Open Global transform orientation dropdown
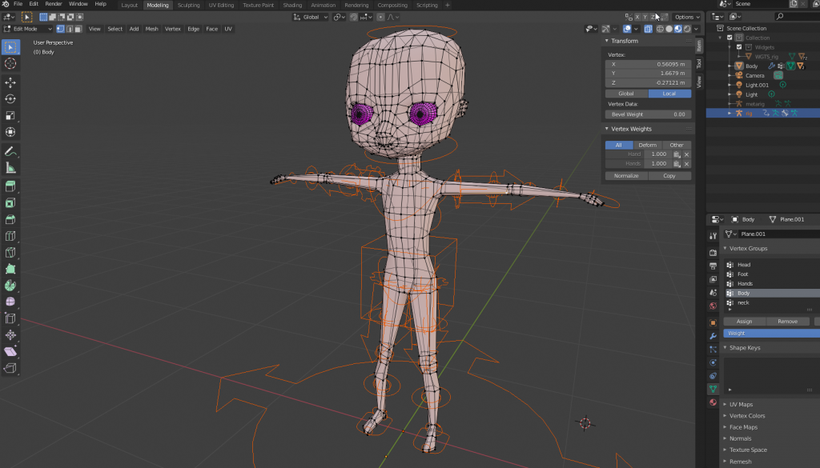This screenshot has height=468, width=820. [311, 18]
